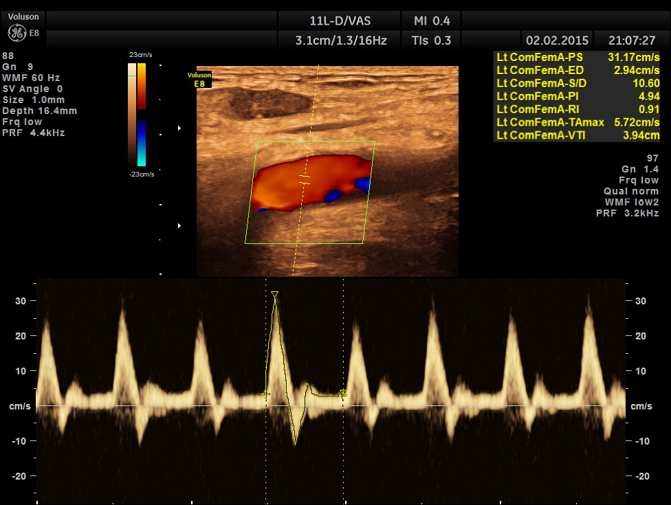Click the red-orange color Doppler velocity bar
671x505 pixels.
(141, 86)
